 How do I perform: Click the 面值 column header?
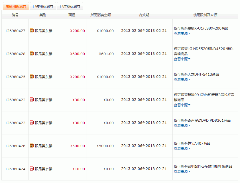(x=72, y=15)
